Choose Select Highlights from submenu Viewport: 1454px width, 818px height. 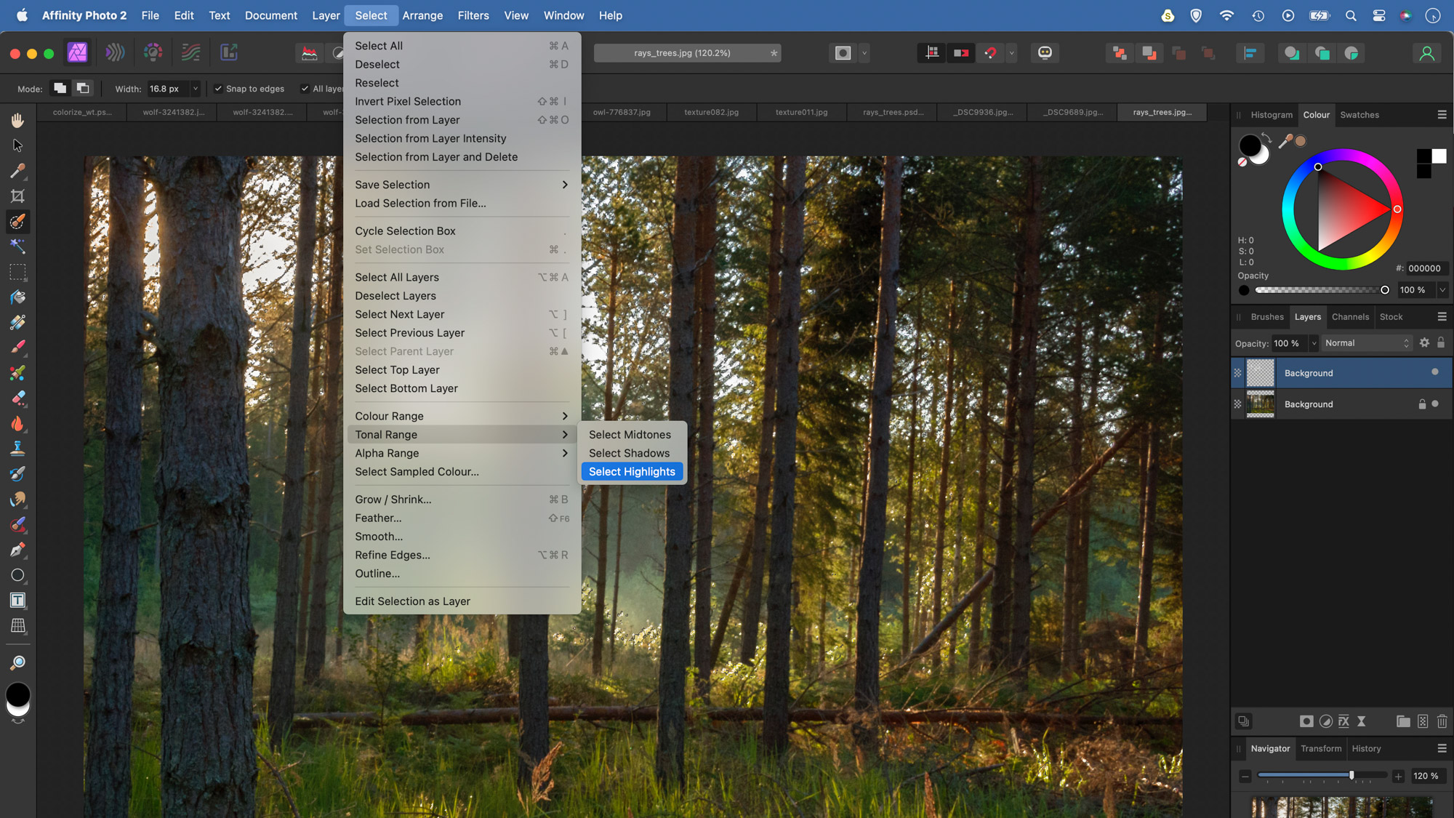pos(632,472)
